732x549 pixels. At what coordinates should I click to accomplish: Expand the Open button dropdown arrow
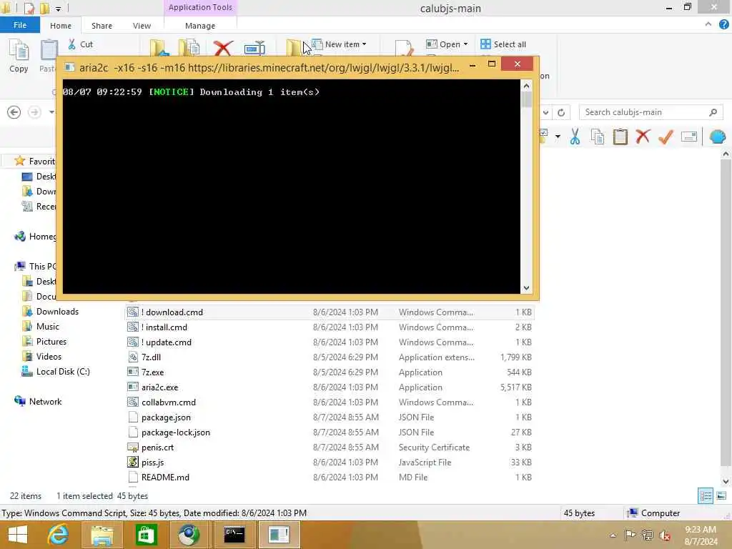465,44
